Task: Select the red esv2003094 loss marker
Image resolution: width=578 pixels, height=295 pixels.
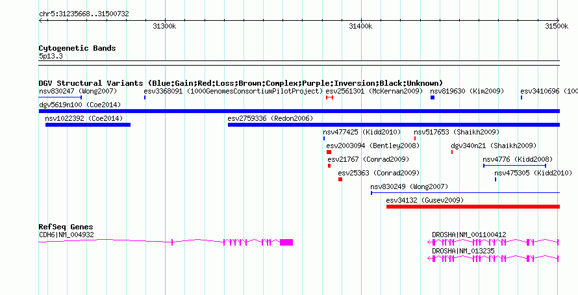Action: pos(329,152)
